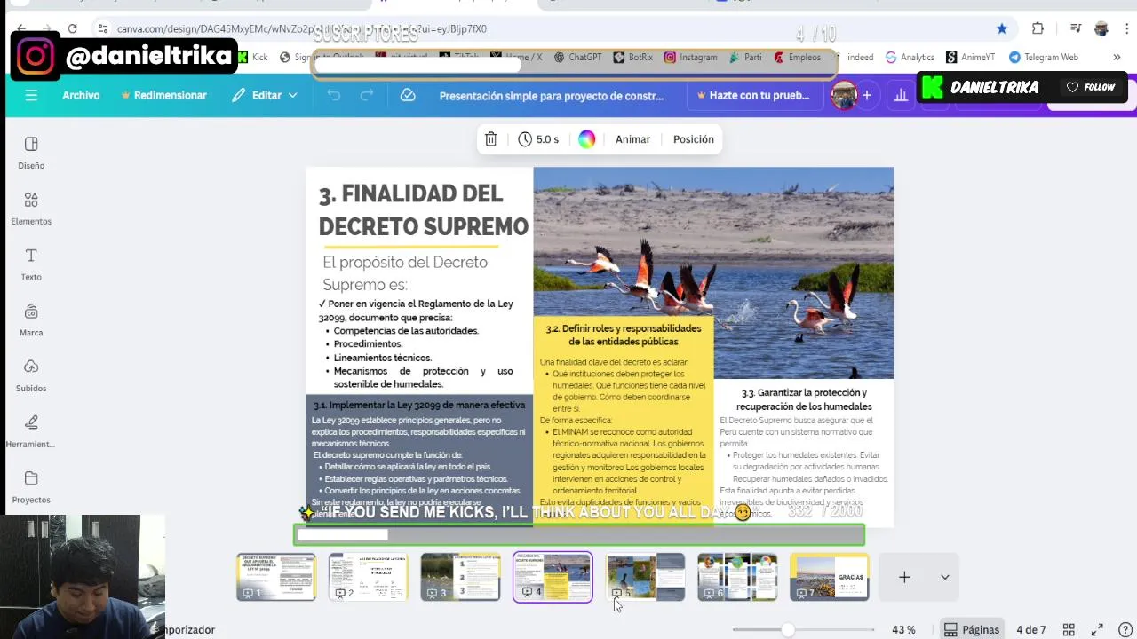Viewport: 1137px width, 639px height.
Task: Click the browser address bar URL
Action: (302, 28)
